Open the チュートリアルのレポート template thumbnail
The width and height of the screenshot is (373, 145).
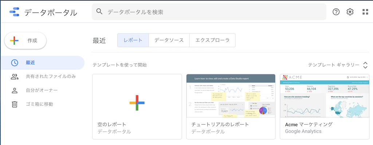(231, 96)
